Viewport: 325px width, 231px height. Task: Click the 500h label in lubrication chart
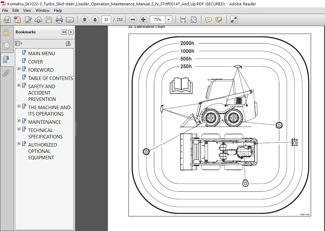(x=186, y=59)
